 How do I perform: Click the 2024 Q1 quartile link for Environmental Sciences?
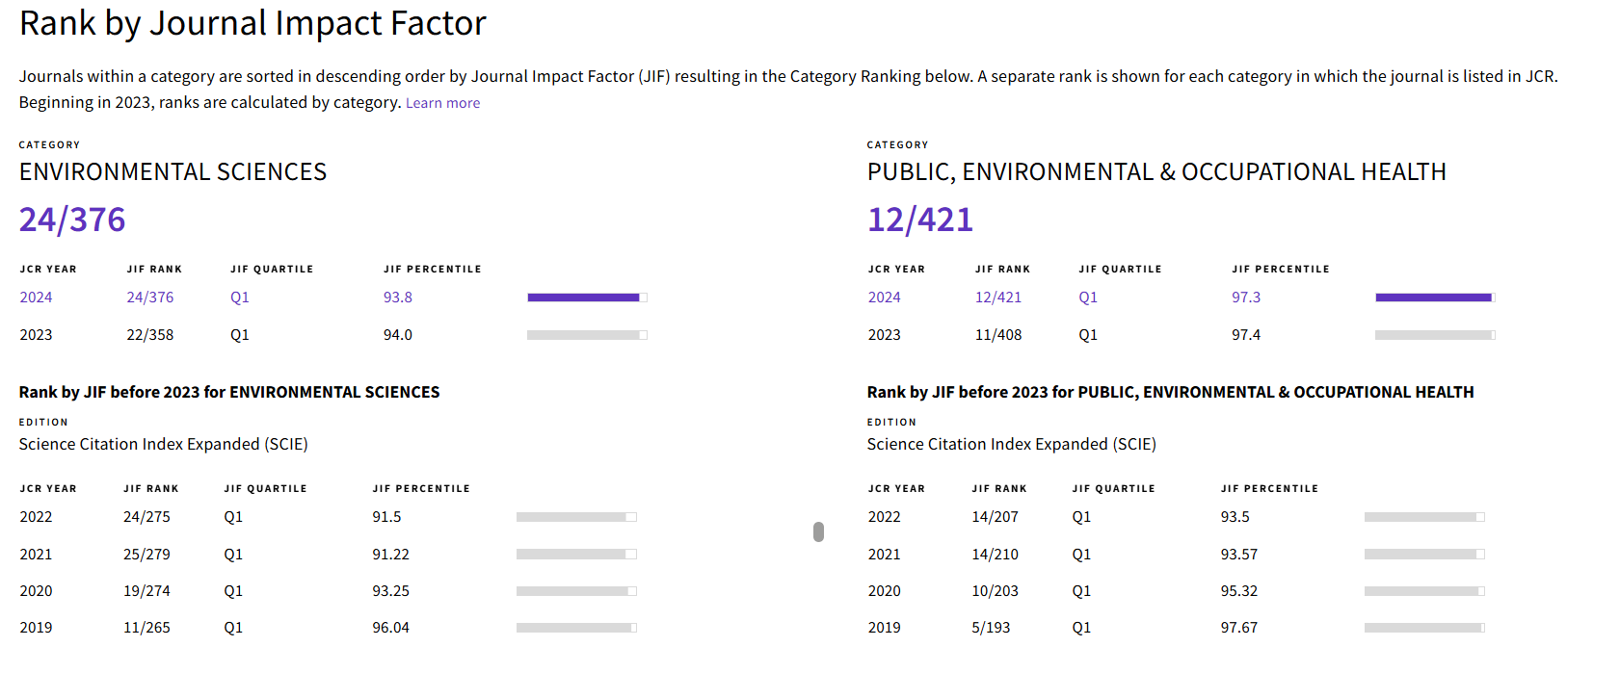tap(240, 298)
